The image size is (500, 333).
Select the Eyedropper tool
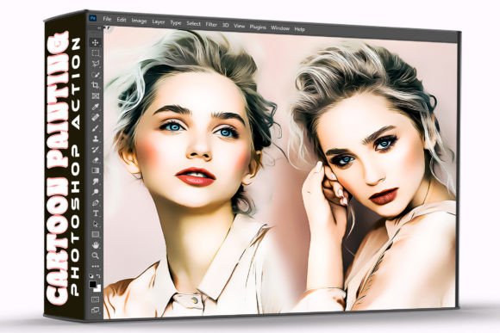tap(96, 107)
